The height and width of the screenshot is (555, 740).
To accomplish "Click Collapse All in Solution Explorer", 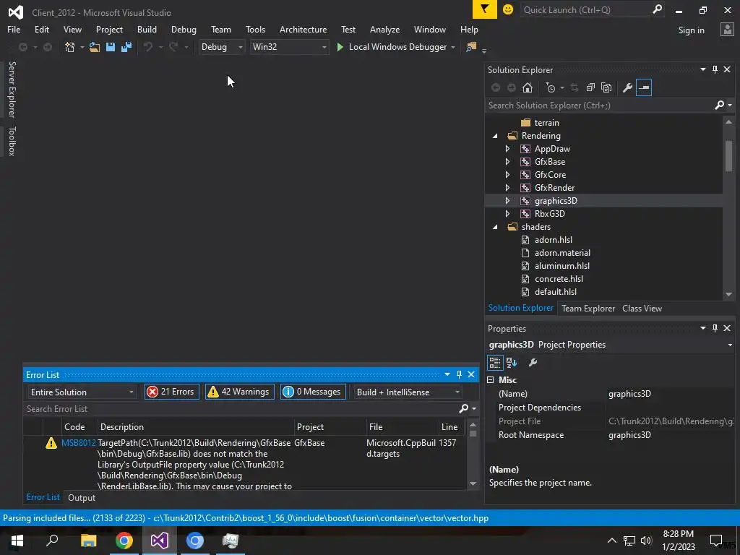I will click(590, 87).
